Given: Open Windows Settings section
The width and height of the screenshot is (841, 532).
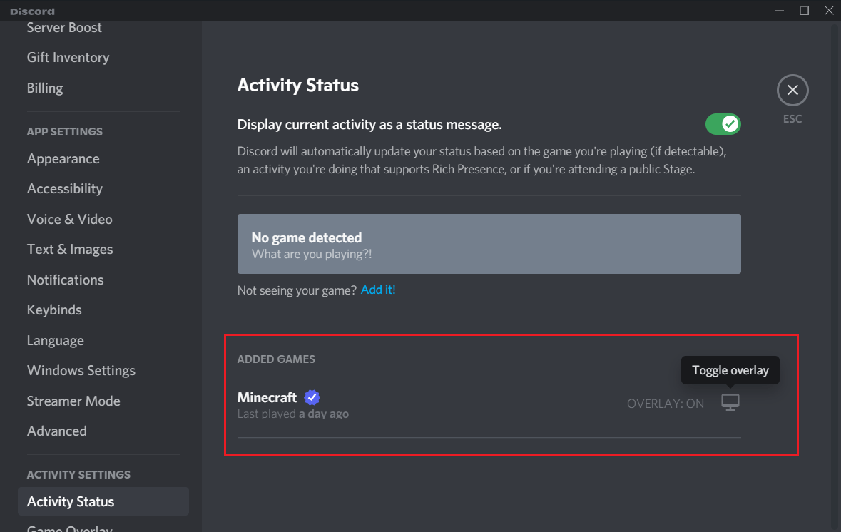Looking at the screenshot, I should [81, 370].
